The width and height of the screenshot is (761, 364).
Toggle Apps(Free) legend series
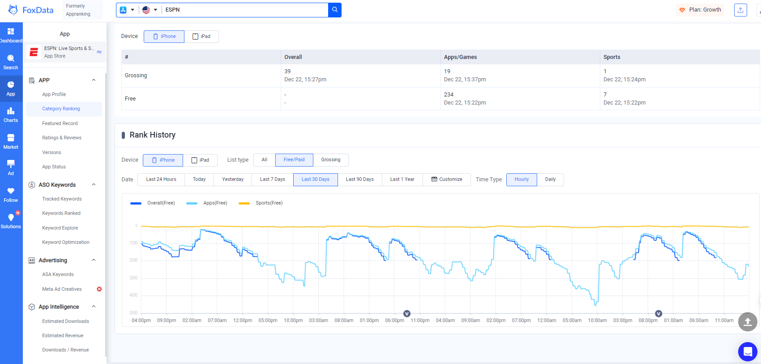207,203
